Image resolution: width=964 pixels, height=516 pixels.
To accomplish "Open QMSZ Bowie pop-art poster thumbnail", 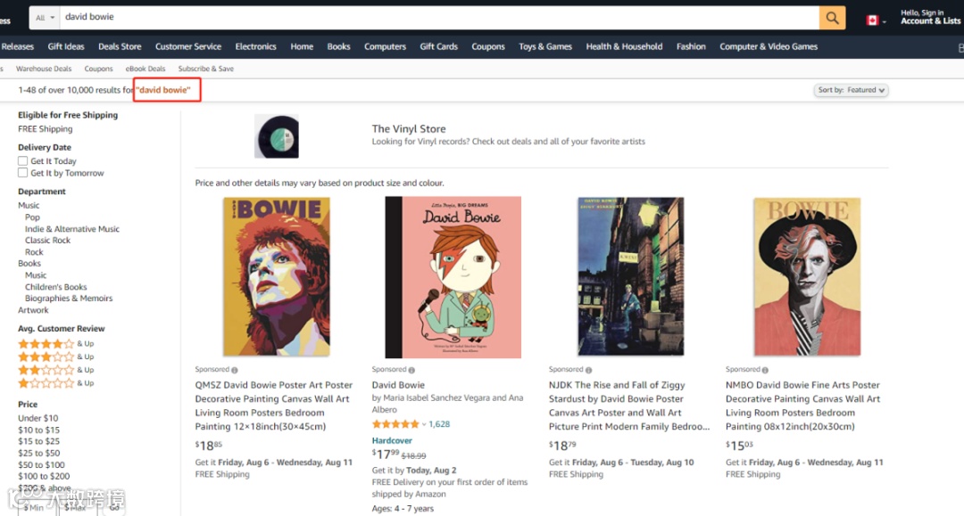I will click(x=277, y=276).
